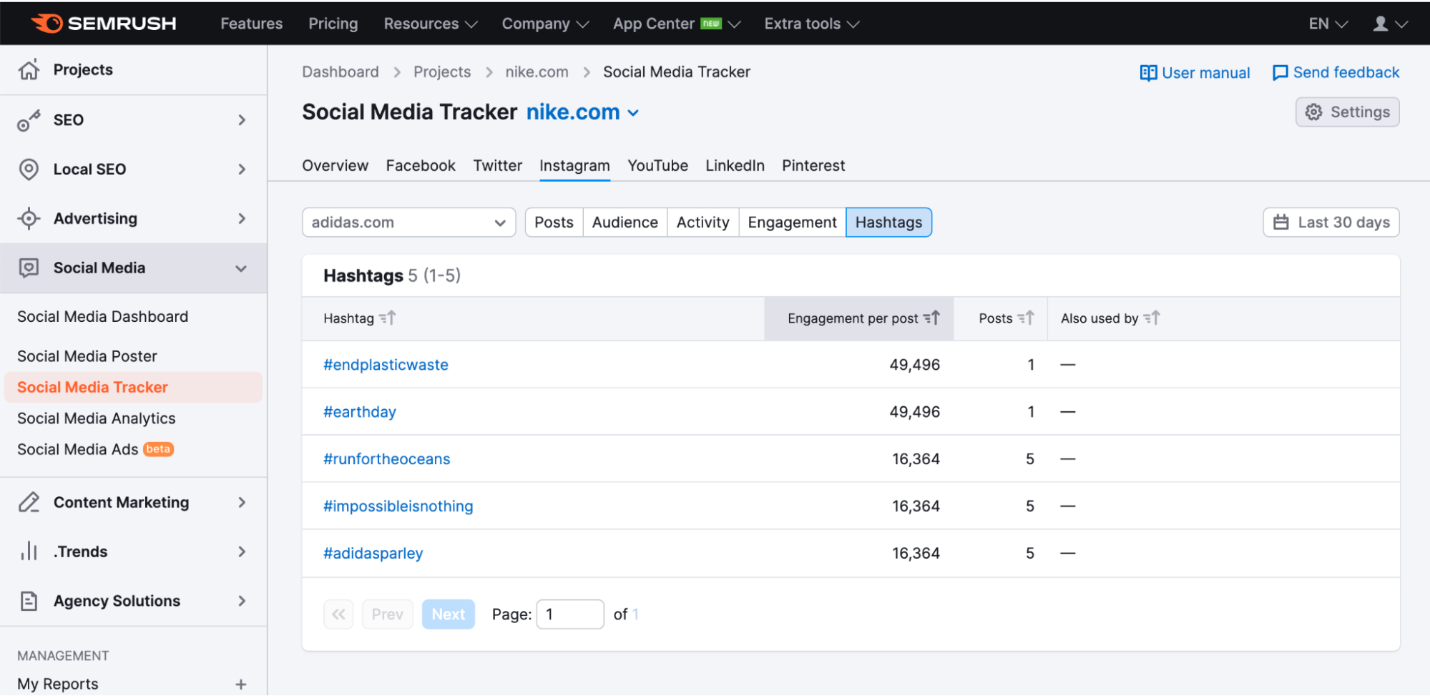
Task: Click the Settings gear icon
Action: pos(1313,112)
